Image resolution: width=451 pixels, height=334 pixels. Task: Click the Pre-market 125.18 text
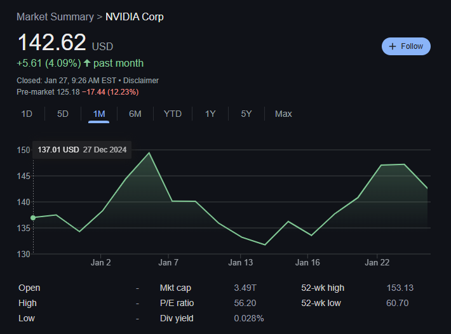(48, 92)
